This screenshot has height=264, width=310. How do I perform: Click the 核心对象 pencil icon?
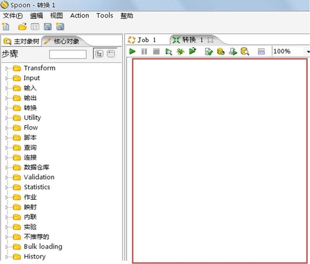47,41
